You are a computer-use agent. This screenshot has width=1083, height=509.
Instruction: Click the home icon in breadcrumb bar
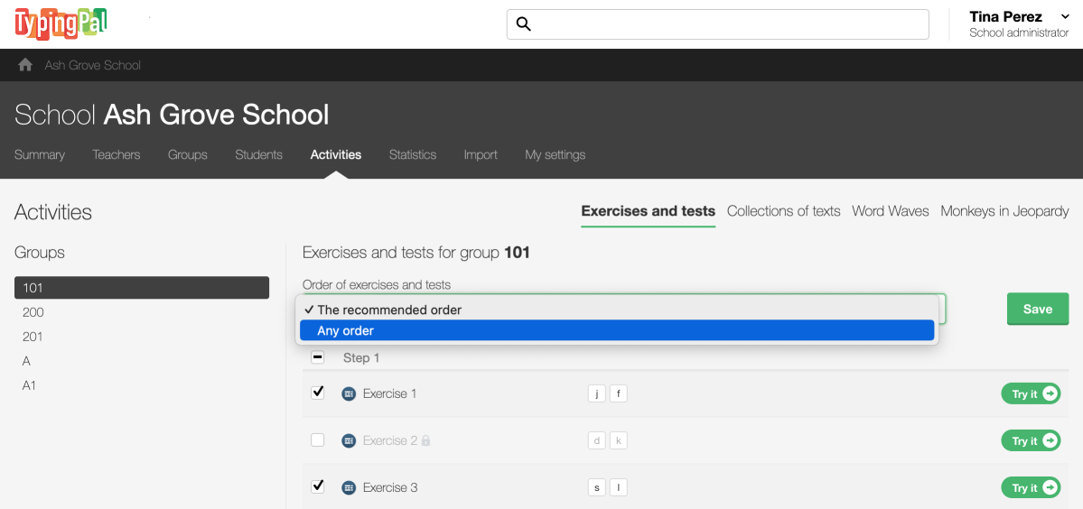25,65
